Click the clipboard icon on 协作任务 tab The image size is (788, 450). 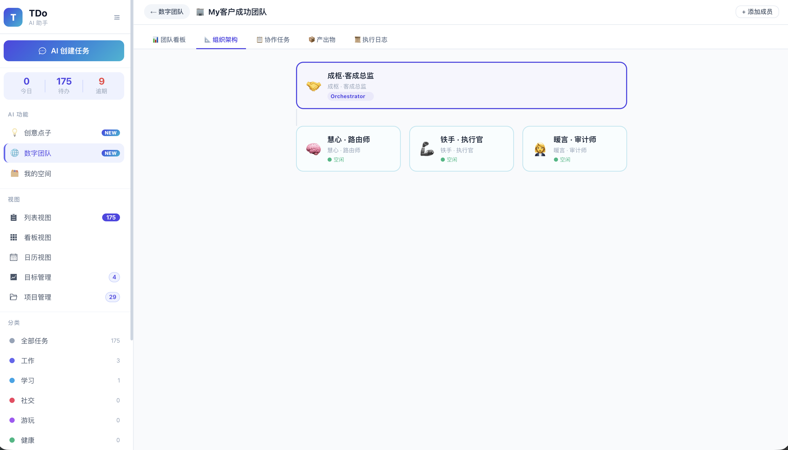click(x=259, y=40)
